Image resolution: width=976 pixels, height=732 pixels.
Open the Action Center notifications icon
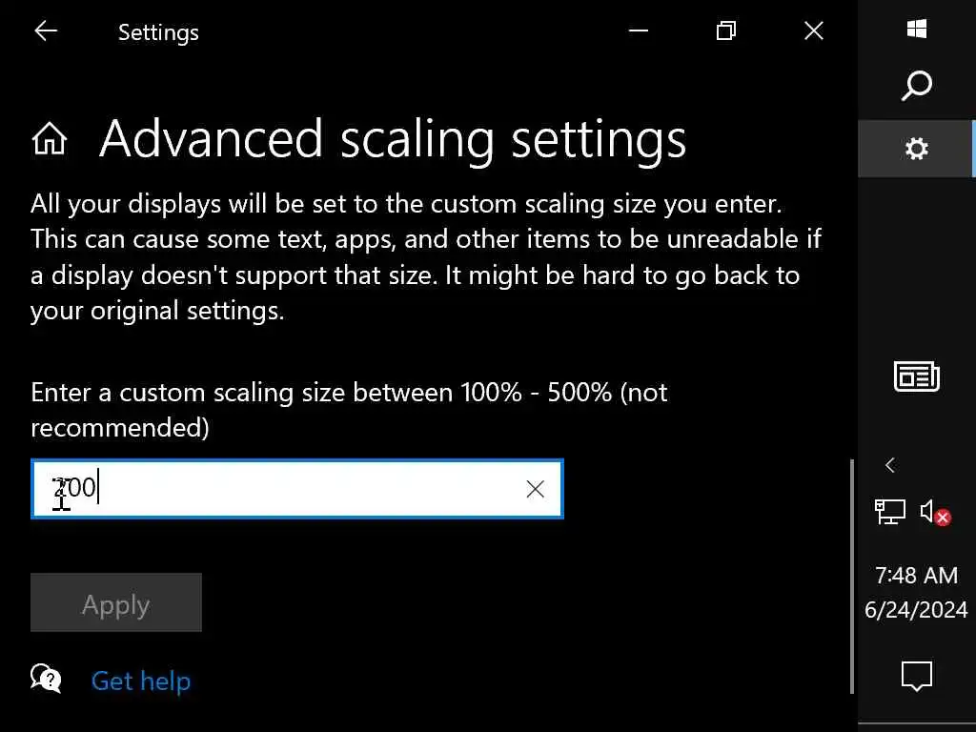pyautogui.click(x=917, y=677)
